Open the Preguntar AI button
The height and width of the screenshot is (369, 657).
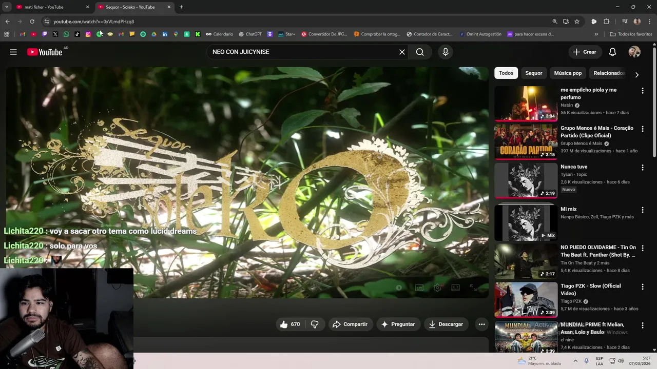pyautogui.click(x=398, y=324)
